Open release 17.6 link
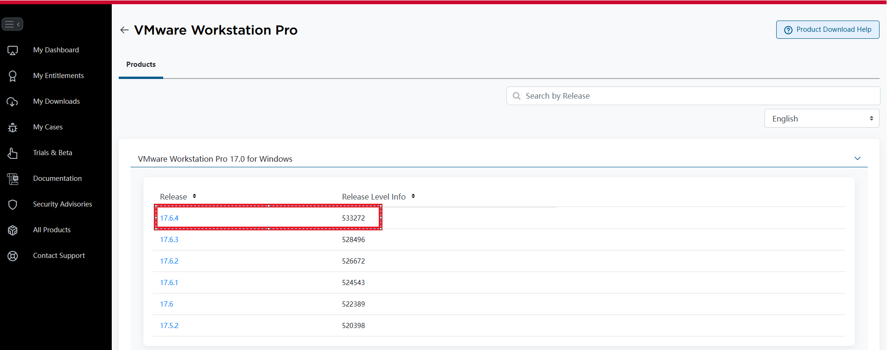The width and height of the screenshot is (887, 350). (x=166, y=304)
